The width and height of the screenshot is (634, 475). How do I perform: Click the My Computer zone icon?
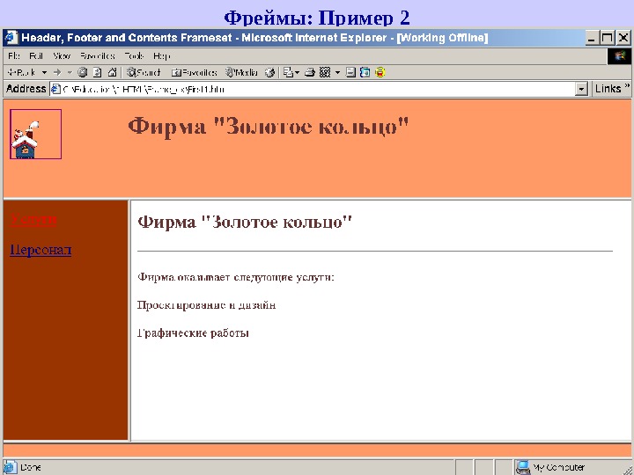(x=523, y=467)
